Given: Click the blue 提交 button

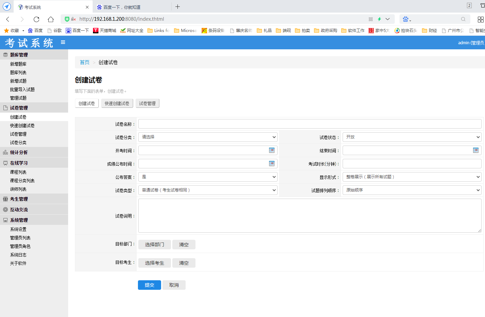Looking at the screenshot, I should point(149,285).
